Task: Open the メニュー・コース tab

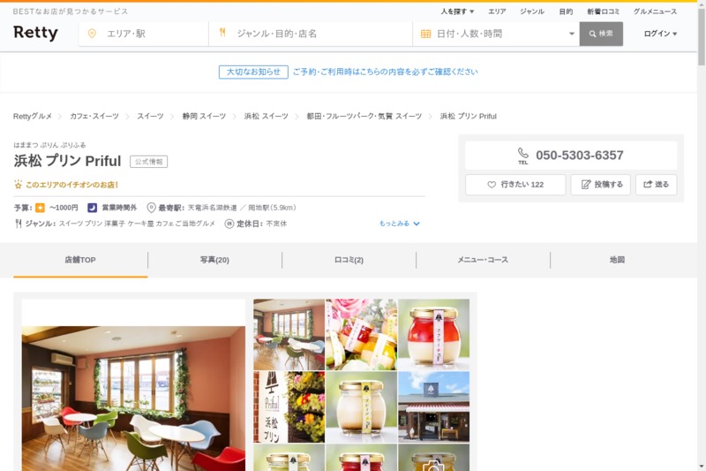Action: tap(483, 260)
